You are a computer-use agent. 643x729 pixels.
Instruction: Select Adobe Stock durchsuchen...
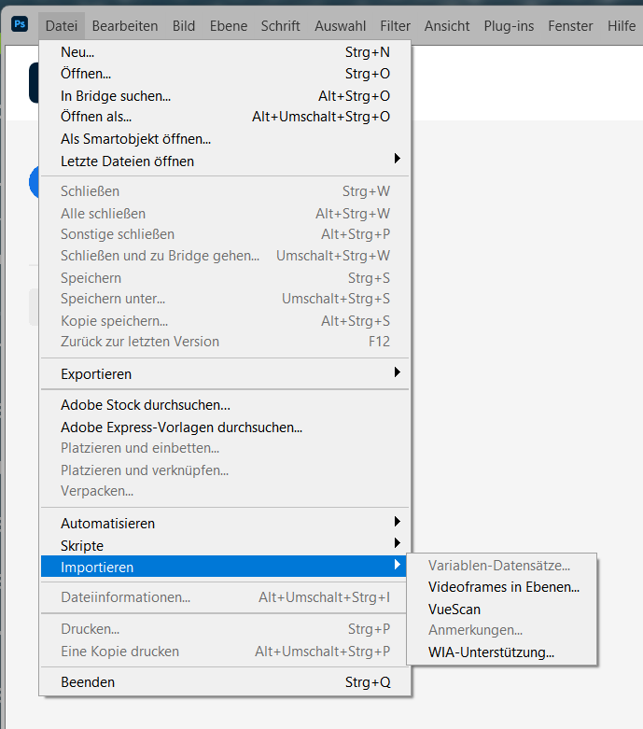pyautogui.click(x=225, y=405)
